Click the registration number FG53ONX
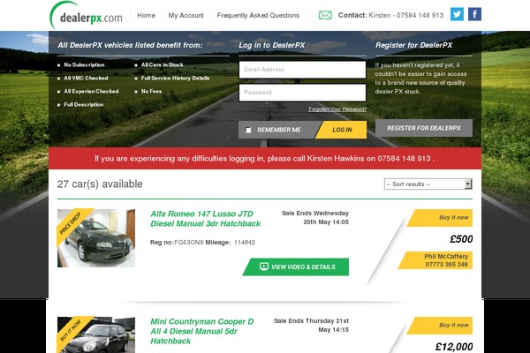 (189, 242)
